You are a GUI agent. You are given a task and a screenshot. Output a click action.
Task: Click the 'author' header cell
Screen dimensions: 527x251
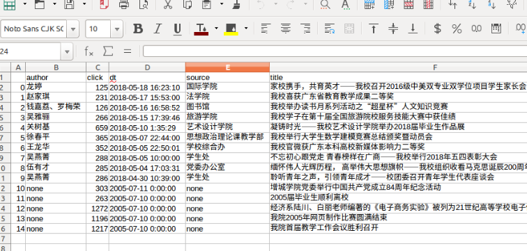(x=56, y=77)
